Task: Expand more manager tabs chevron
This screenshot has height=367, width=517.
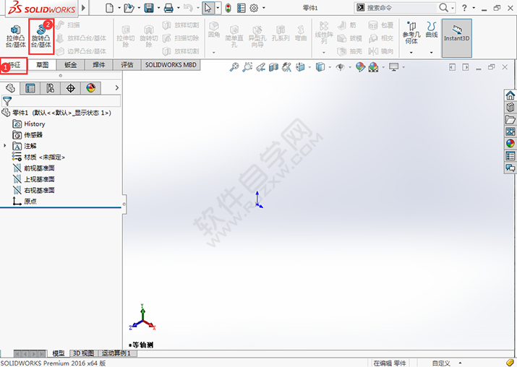Action: point(116,87)
